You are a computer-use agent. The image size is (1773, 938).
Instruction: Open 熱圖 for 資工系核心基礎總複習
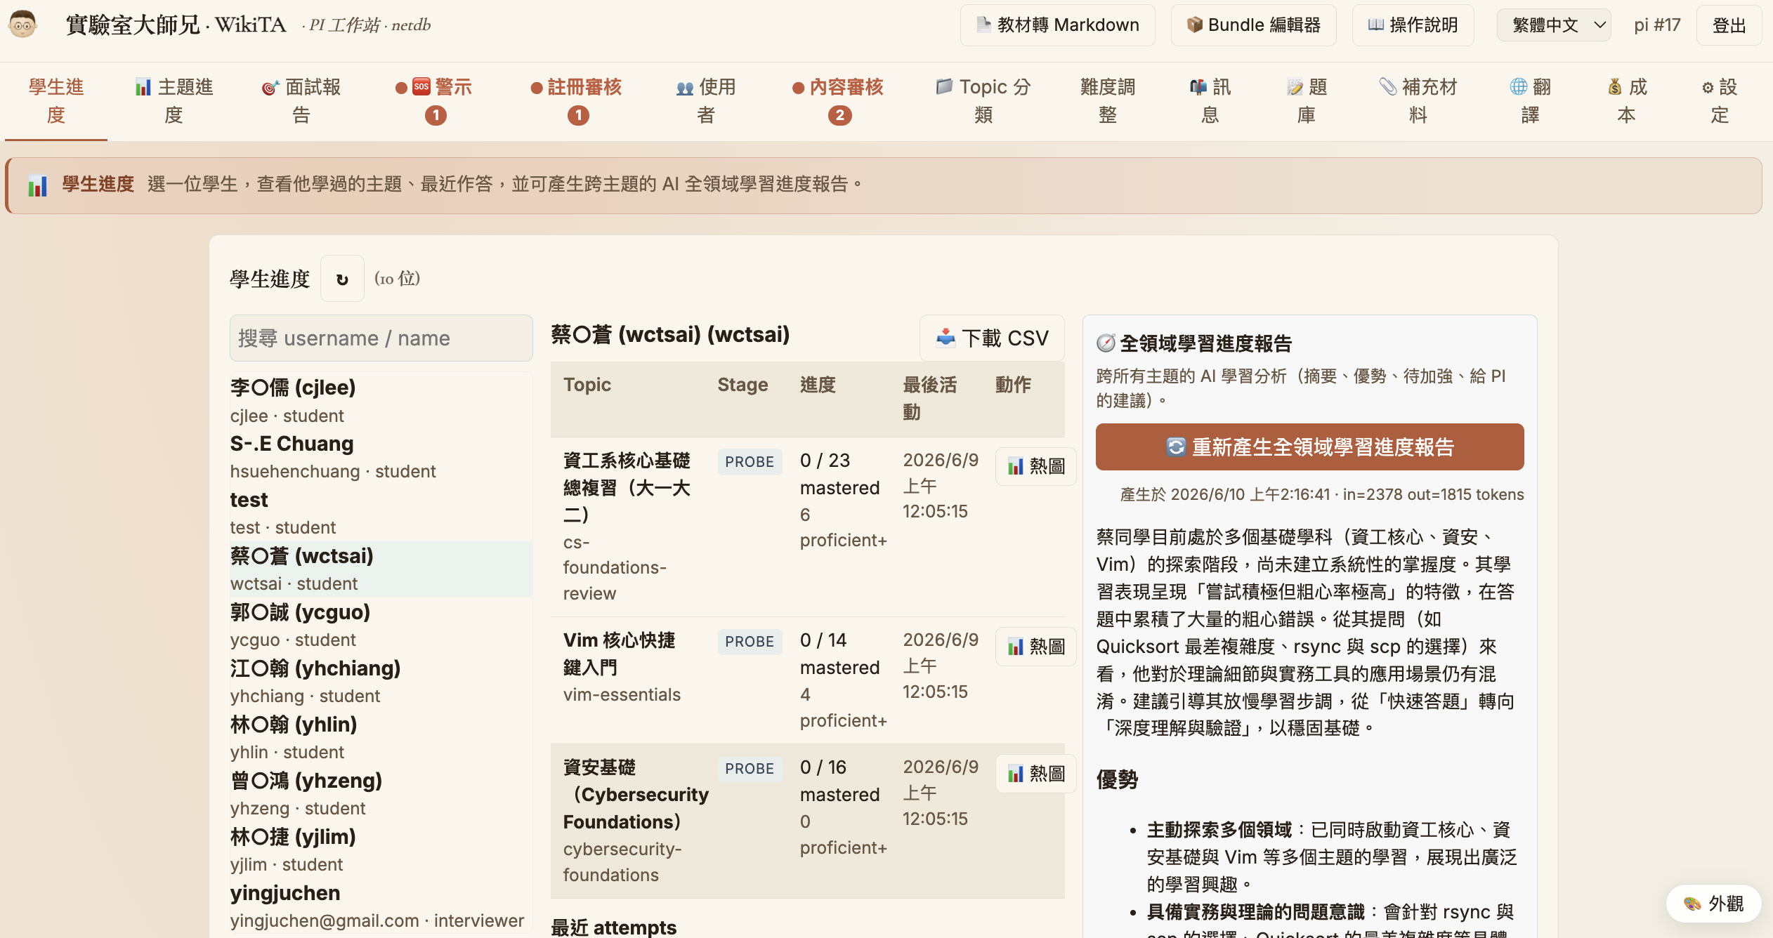tap(1036, 466)
